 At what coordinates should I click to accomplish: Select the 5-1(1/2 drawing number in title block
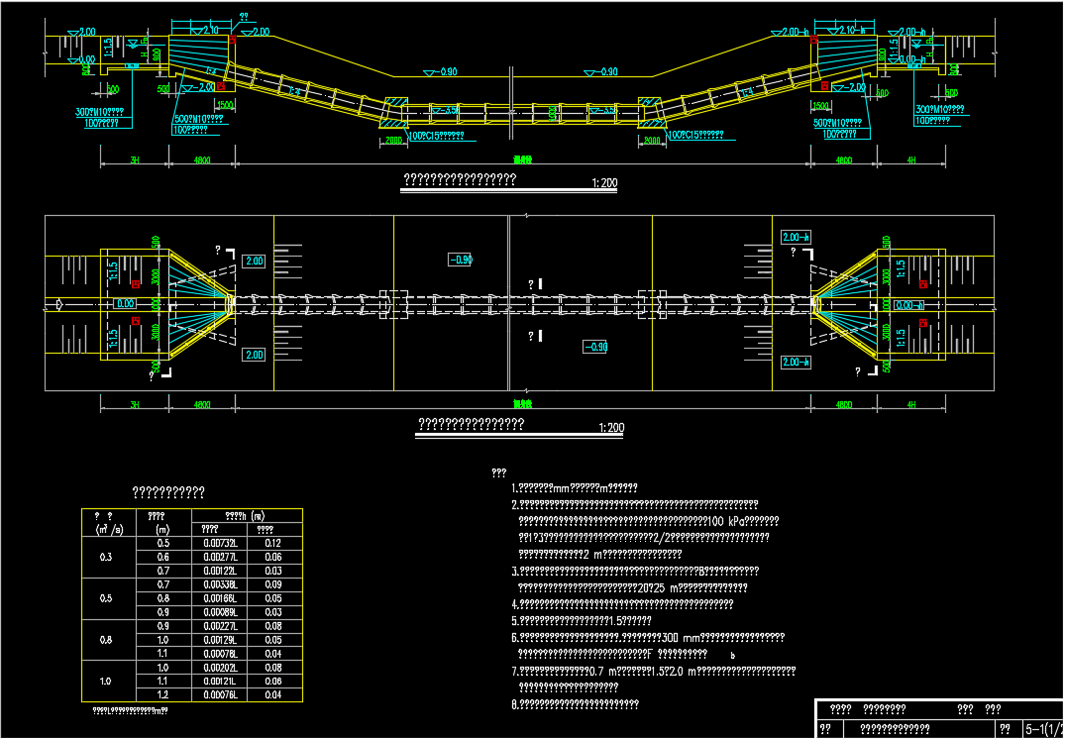point(1043,728)
